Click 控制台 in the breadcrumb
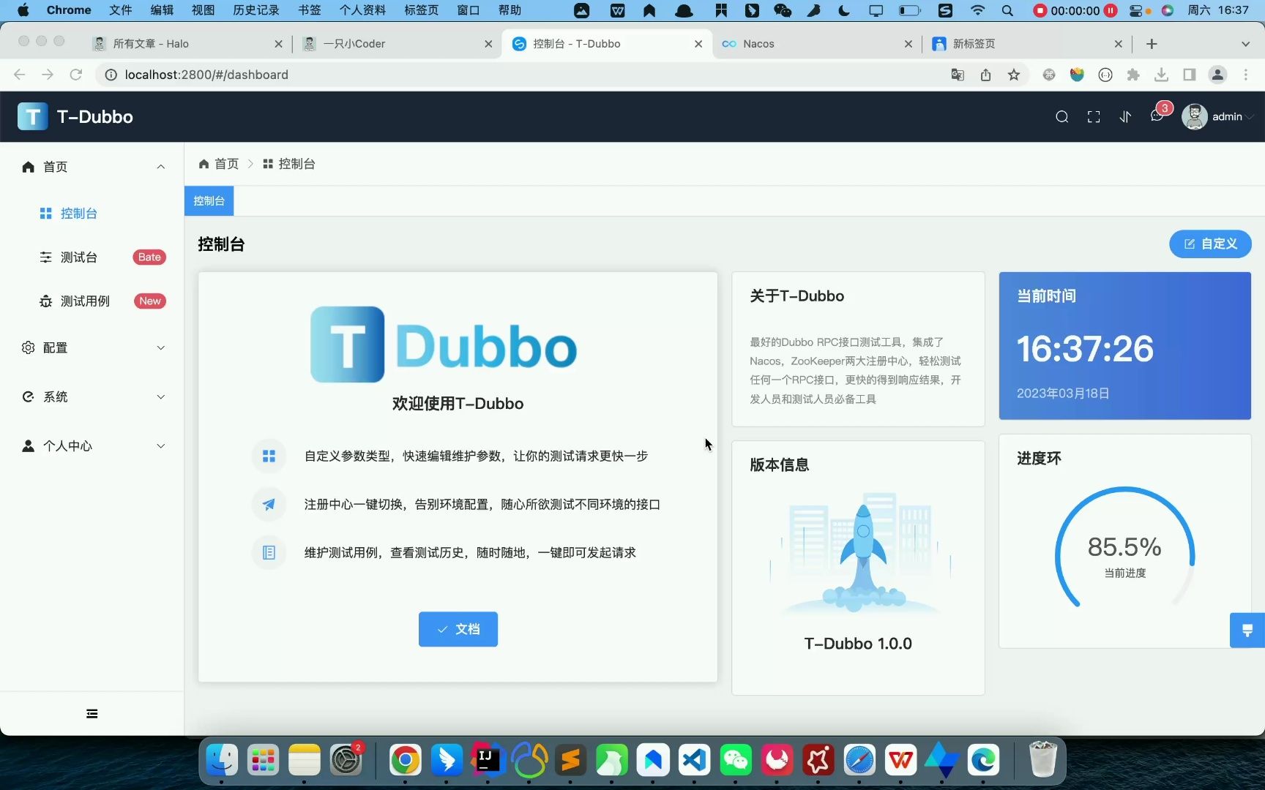 coord(289,164)
